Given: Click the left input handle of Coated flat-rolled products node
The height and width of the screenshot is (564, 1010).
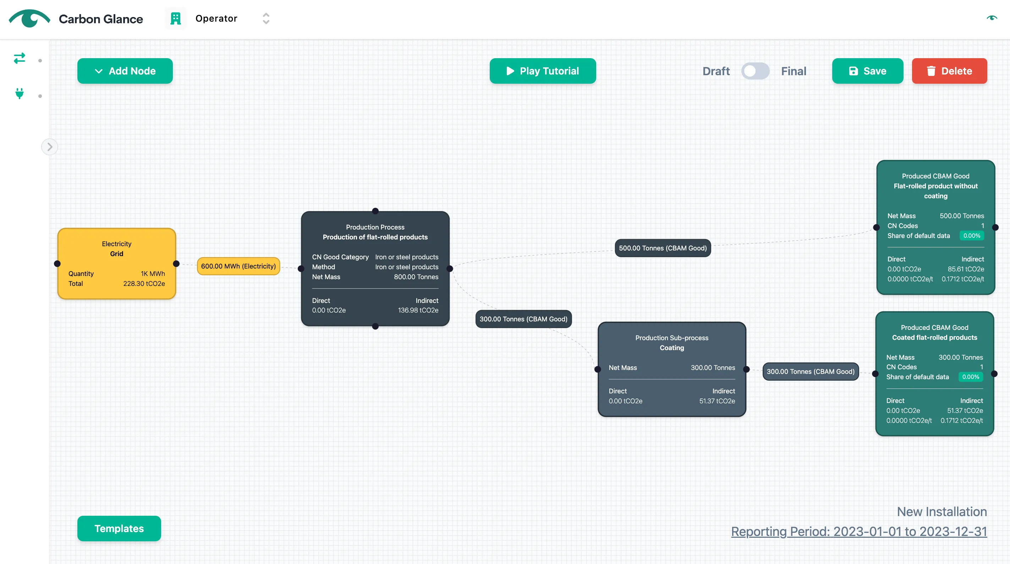Looking at the screenshot, I should pos(875,374).
